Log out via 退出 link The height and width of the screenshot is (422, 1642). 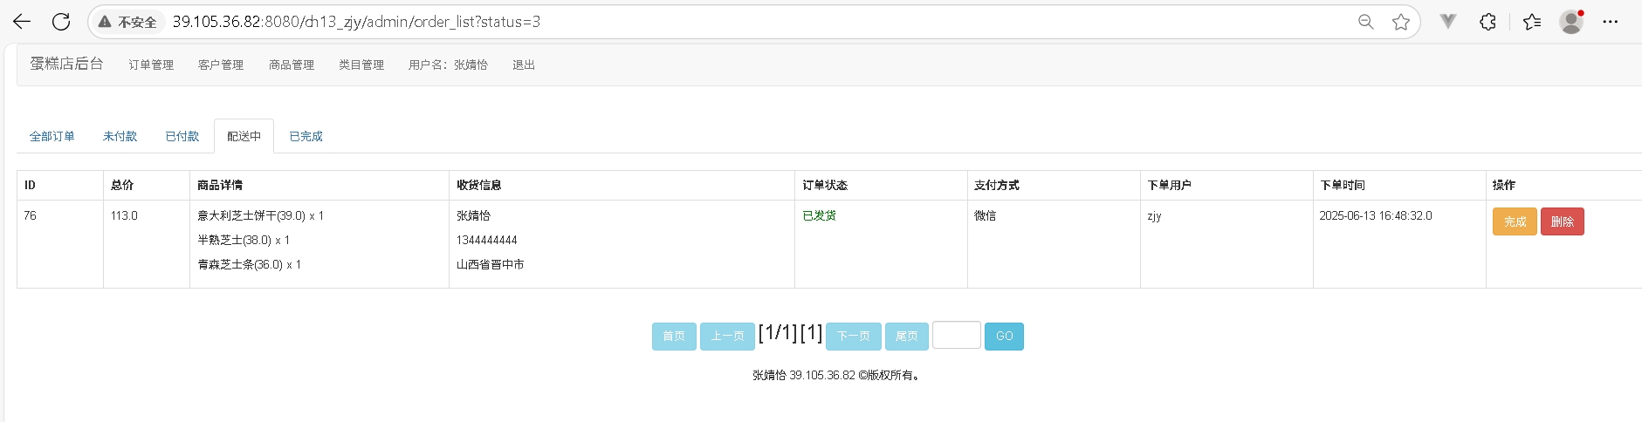pyautogui.click(x=524, y=65)
